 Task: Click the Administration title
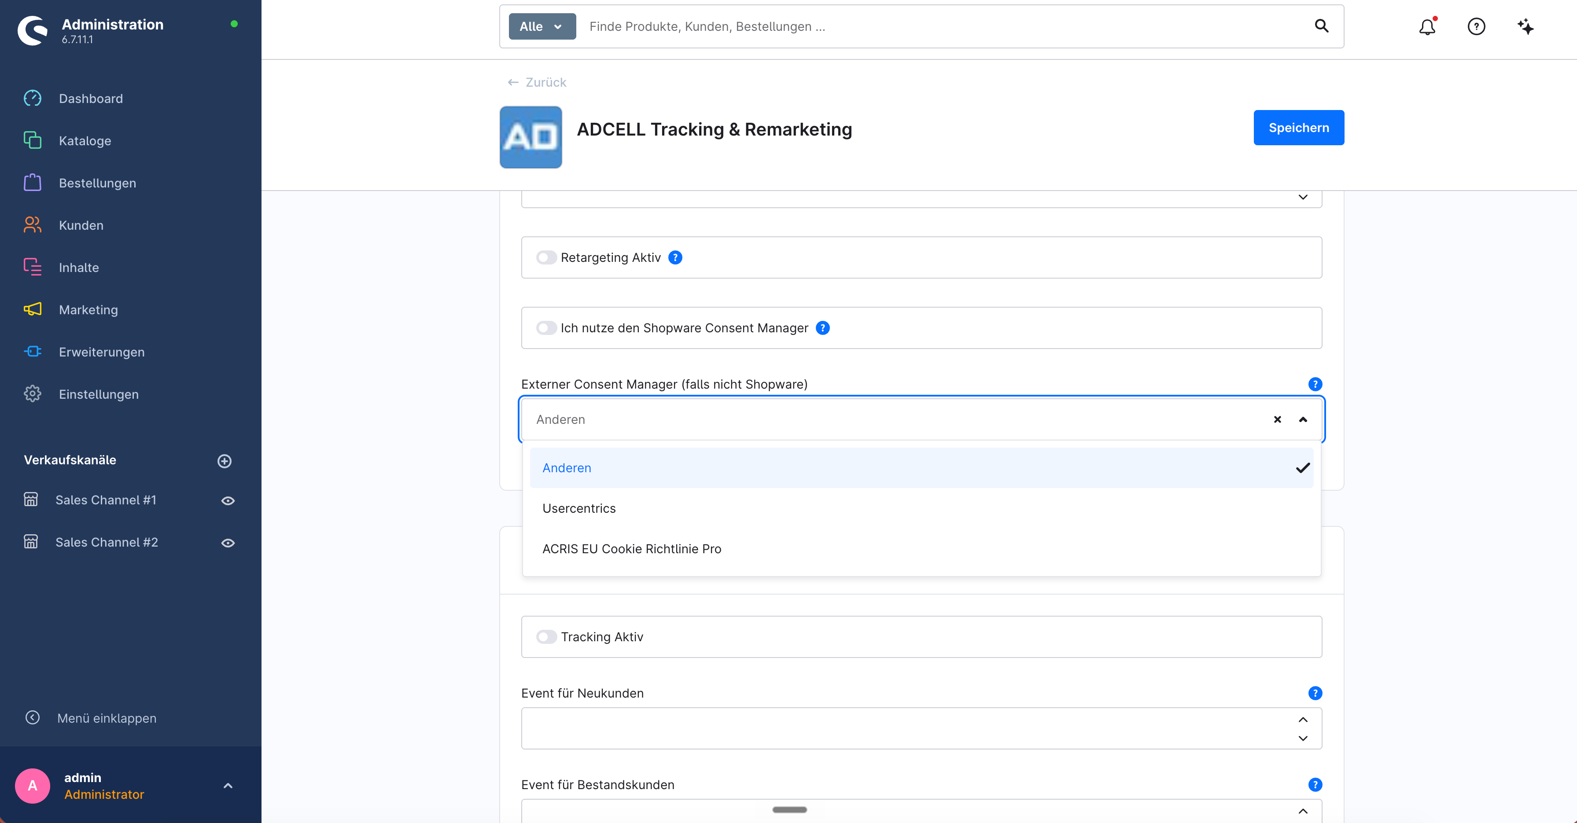(113, 25)
